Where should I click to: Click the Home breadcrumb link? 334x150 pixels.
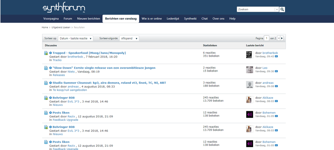(x=45, y=27)
